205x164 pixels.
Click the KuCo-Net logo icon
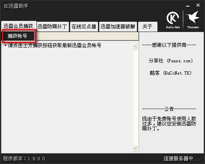173,20
